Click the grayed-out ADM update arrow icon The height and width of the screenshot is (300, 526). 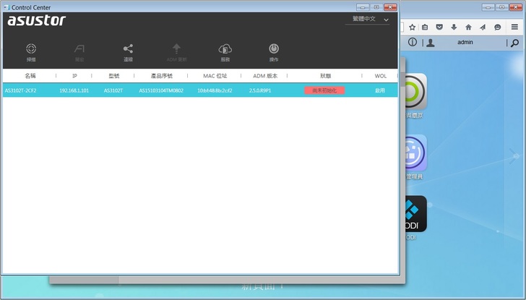(x=176, y=51)
